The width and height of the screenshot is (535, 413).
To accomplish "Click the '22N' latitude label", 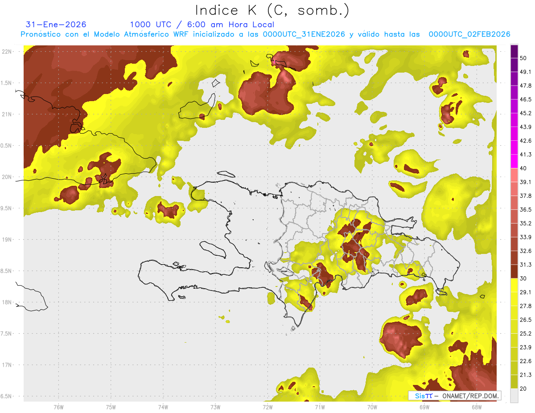I will [x=7, y=52].
